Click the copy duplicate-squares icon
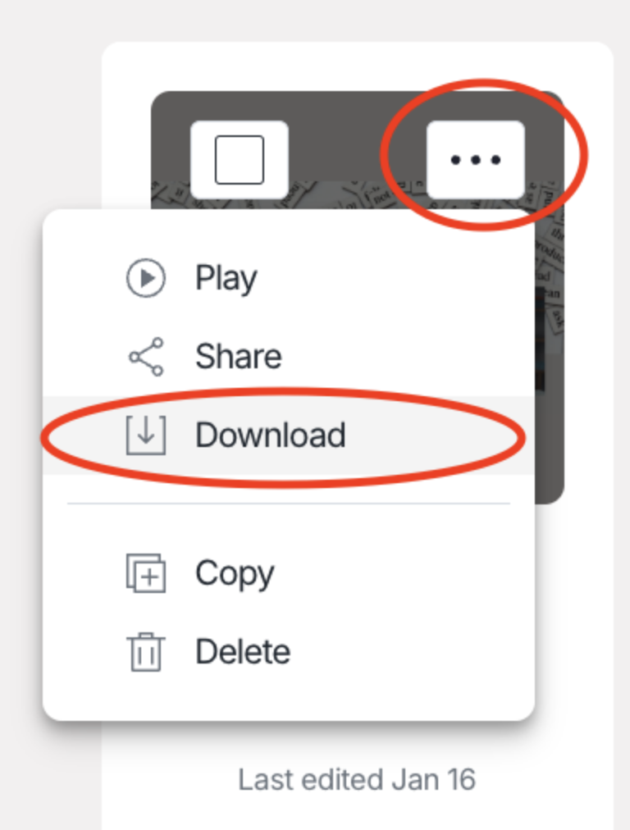Image resolution: width=630 pixels, height=830 pixels. pos(145,573)
